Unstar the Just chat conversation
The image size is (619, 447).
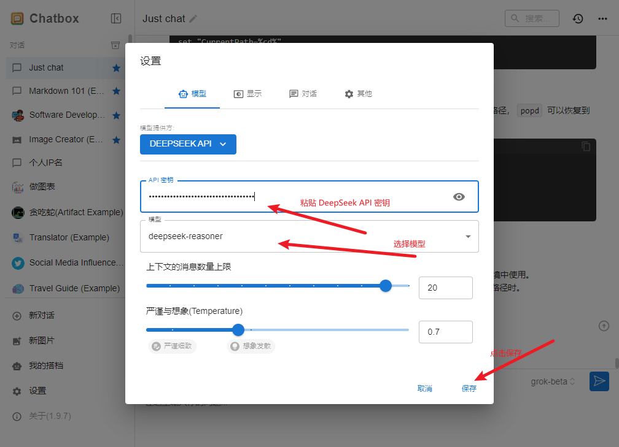click(116, 67)
